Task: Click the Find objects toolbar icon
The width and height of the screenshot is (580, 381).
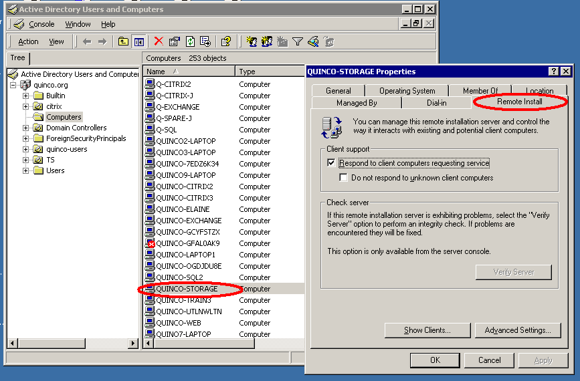Action: (313, 41)
